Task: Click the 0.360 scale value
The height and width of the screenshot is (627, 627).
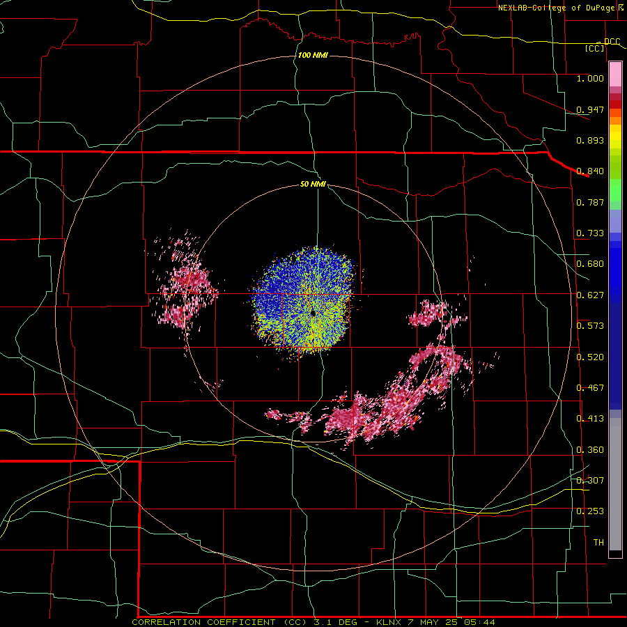Action: point(590,450)
